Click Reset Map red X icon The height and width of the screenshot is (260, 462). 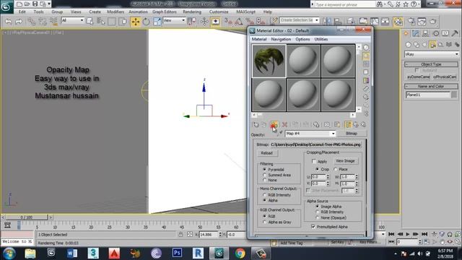284,125
